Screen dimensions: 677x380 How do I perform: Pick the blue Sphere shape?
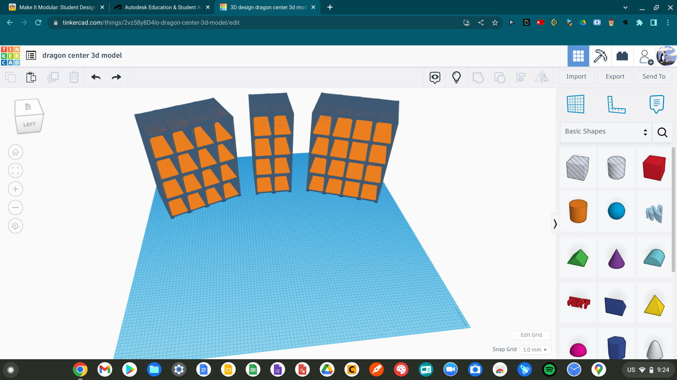click(616, 211)
